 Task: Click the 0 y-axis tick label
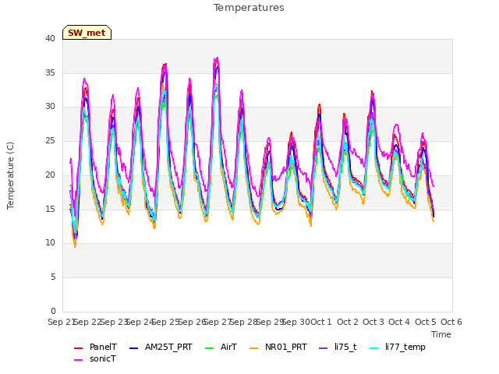(x=53, y=312)
